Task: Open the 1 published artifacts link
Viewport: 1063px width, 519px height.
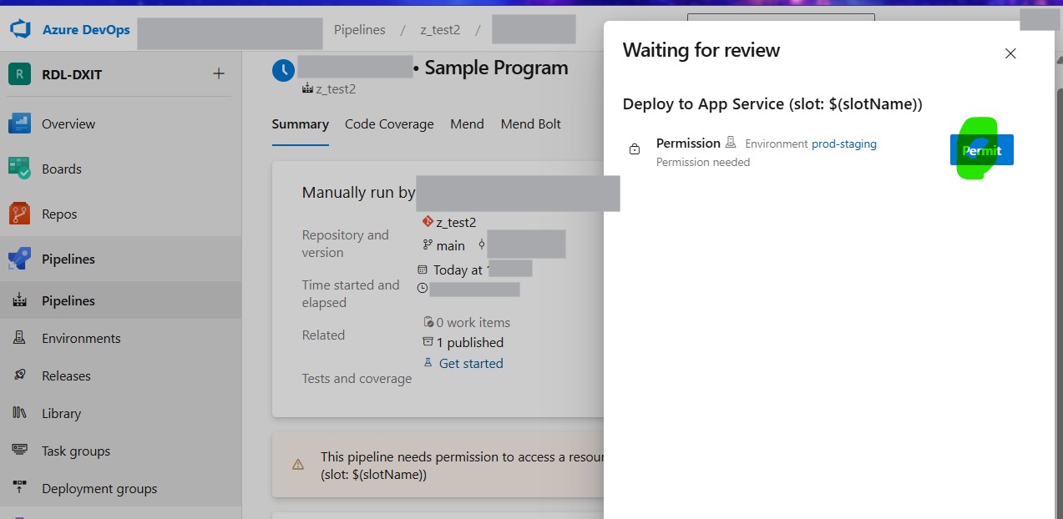Action: [469, 342]
